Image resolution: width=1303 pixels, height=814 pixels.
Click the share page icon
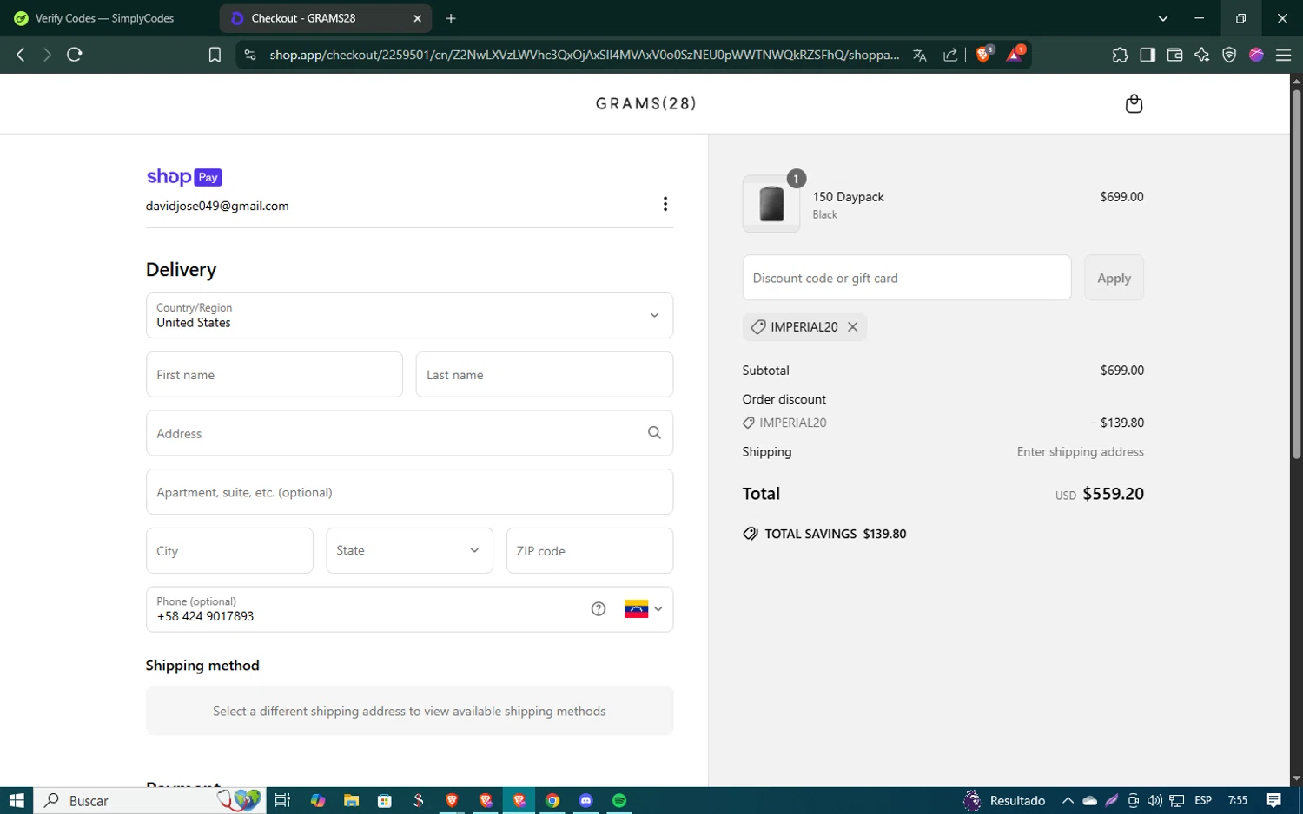[950, 55]
